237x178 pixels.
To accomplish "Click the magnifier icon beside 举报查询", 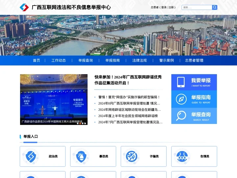I will [x=181, y=116].
